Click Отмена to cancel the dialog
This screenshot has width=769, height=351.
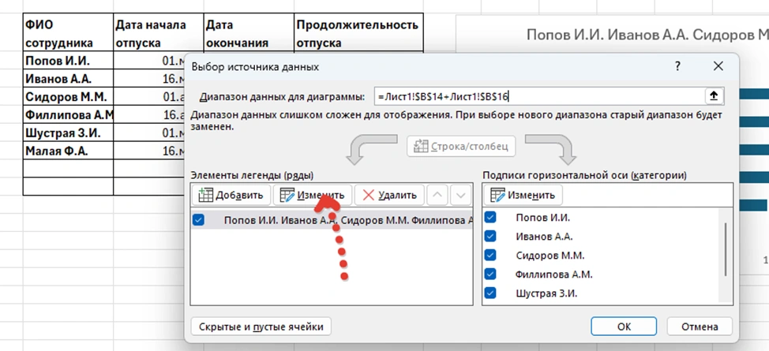(700, 327)
